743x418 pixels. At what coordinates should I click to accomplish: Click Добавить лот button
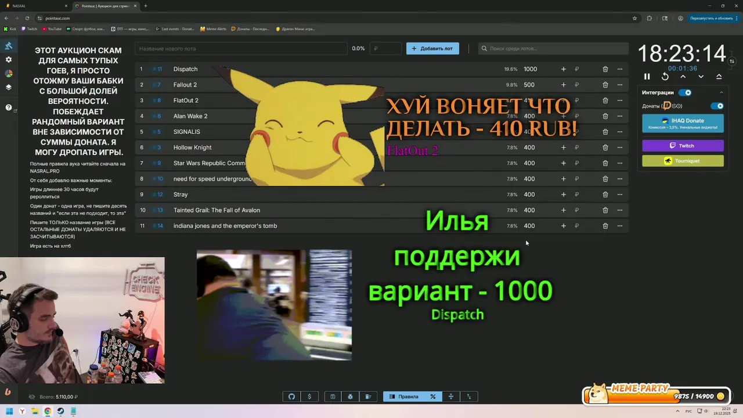[x=432, y=49]
